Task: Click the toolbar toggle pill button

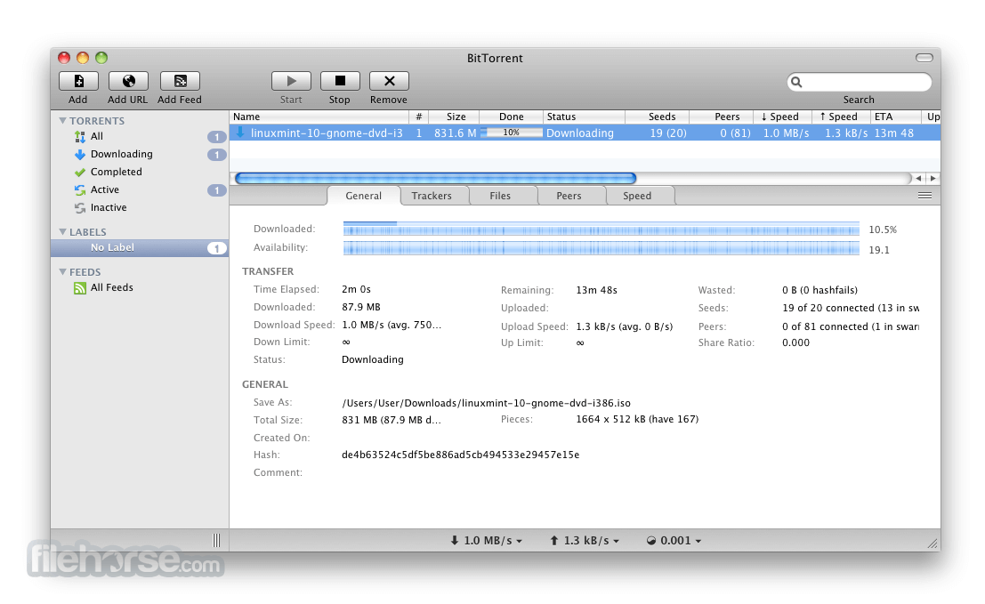Action: click(924, 58)
